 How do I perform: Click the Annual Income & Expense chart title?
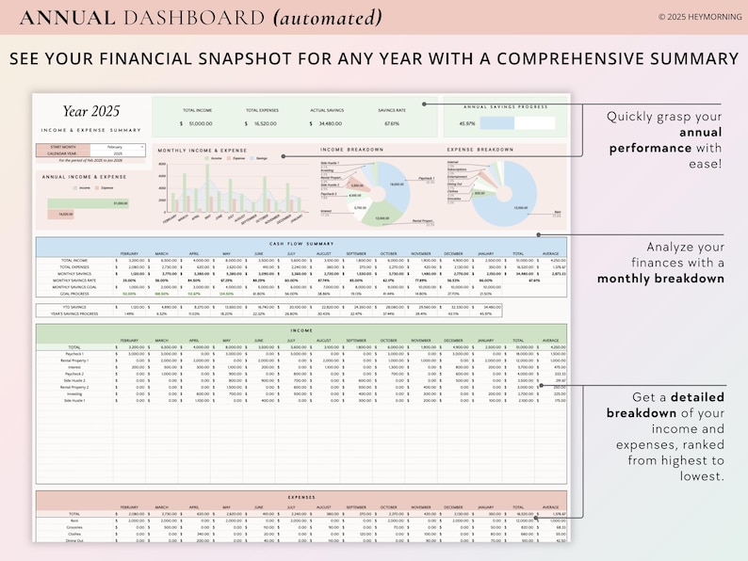coord(84,177)
